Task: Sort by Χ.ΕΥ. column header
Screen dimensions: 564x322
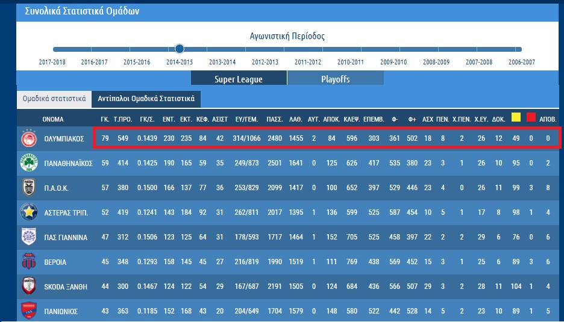Action: coord(481,119)
